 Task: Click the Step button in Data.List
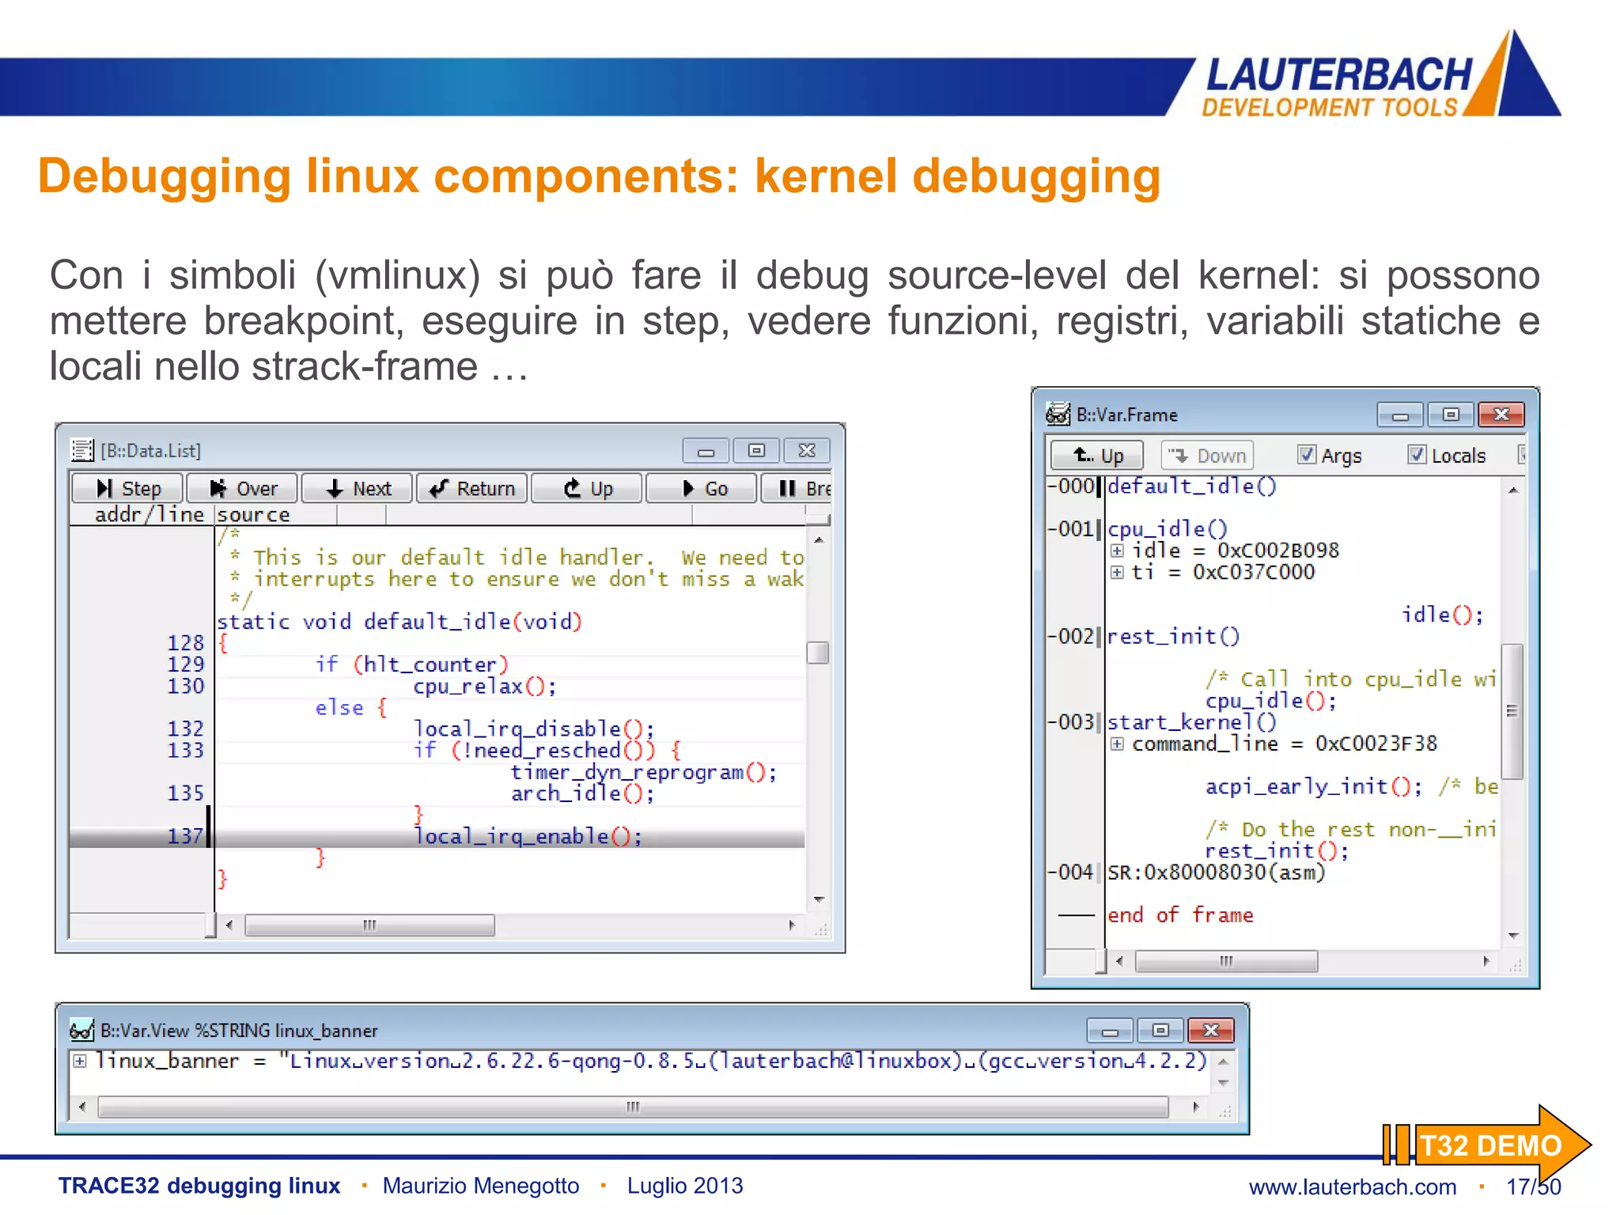tap(127, 488)
